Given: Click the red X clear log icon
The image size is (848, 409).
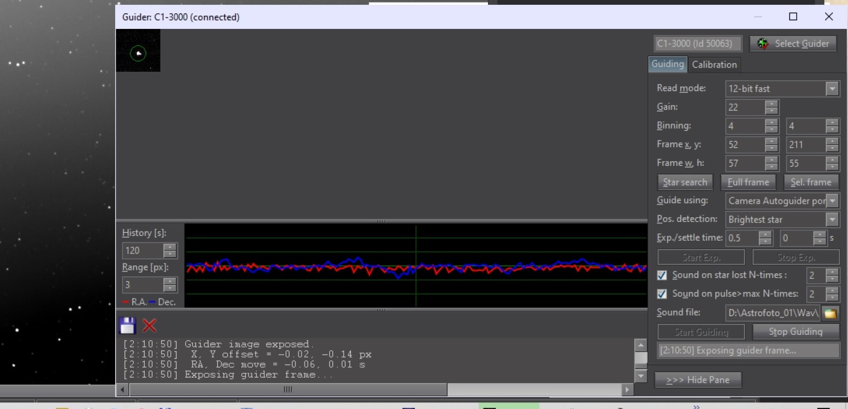Looking at the screenshot, I should click(150, 326).
